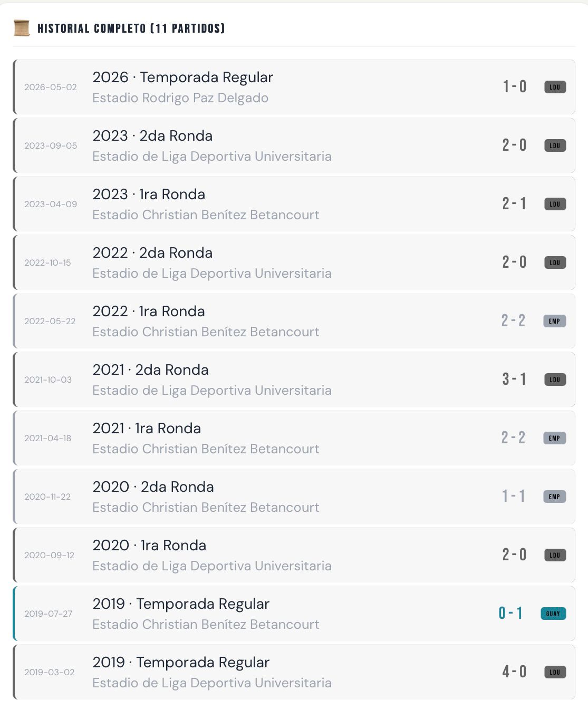
Task: Click the 4-0 score of 2019-03-02 match
Action: coord(514,672)
